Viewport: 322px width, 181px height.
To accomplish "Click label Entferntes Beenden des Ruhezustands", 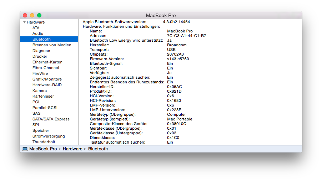I will (127, 82).
